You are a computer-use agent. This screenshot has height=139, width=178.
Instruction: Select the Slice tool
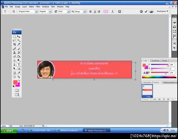click(19, 44)
